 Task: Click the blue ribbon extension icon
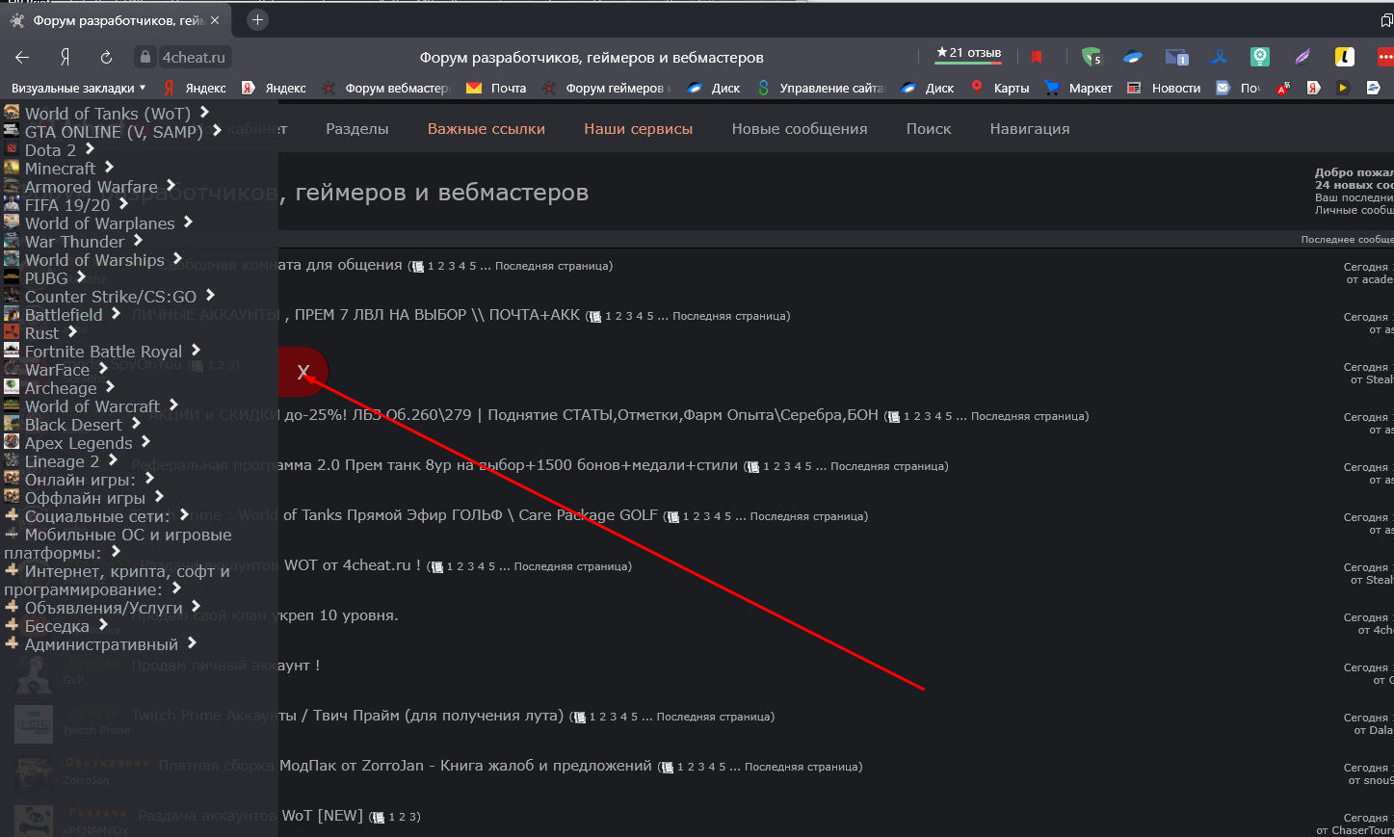coord(1219,58)
